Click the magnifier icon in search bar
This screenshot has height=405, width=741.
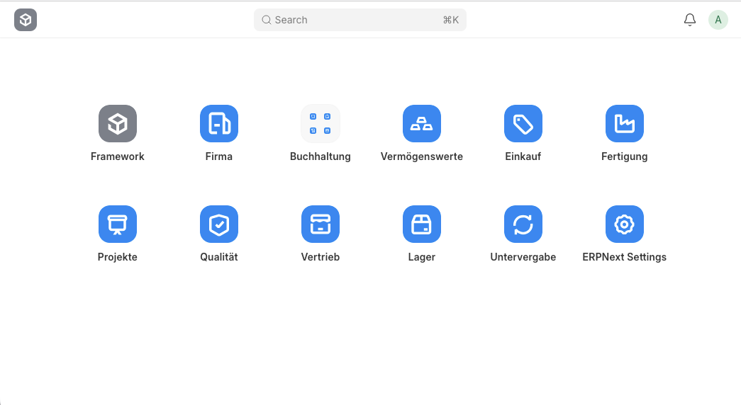[267, 20]
